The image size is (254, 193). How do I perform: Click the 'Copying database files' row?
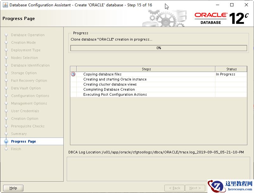[x=159, y=74]
